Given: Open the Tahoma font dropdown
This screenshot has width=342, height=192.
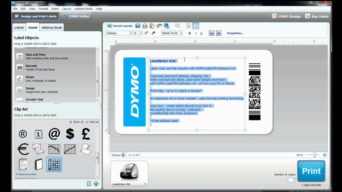Looking at the screenshot, I should pos(131,33).
